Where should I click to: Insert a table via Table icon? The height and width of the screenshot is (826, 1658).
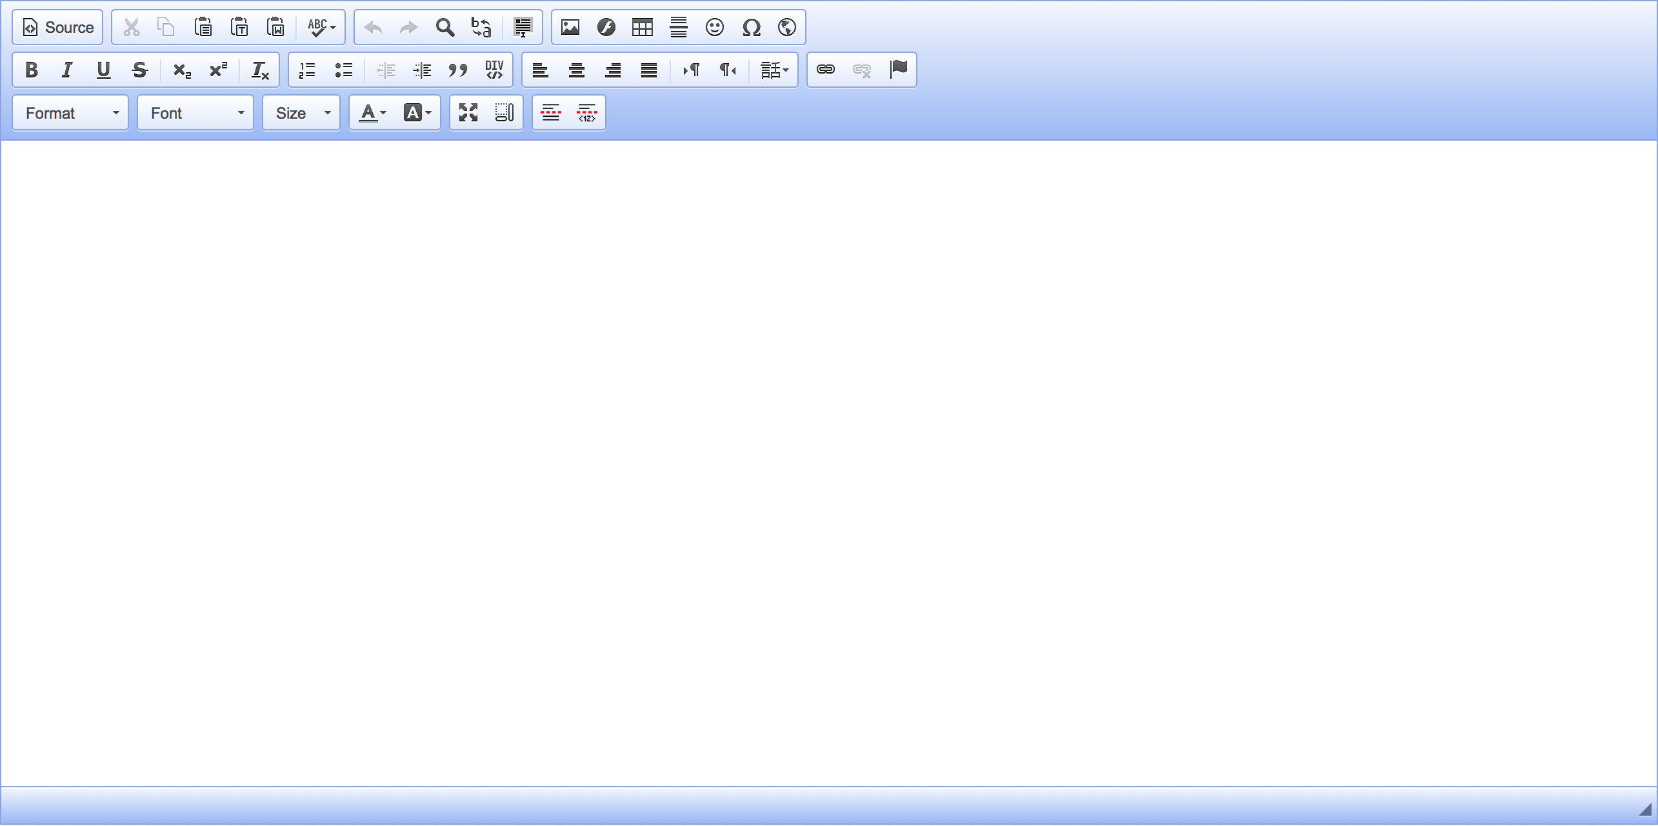(643, 27)
